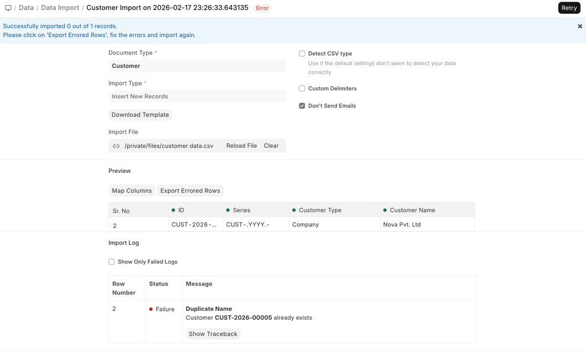This screenshot has height=362, width=586.
Task: Dismiss the import status banner
Action: click(580, 26)
